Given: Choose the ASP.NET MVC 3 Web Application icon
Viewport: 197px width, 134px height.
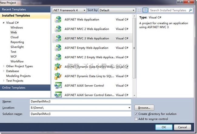Looking at the screenshot, I should (58, 38).
